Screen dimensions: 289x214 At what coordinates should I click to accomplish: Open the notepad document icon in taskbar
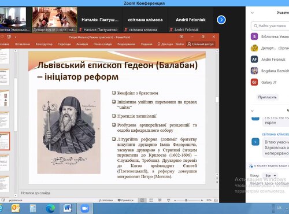point(33,209)
